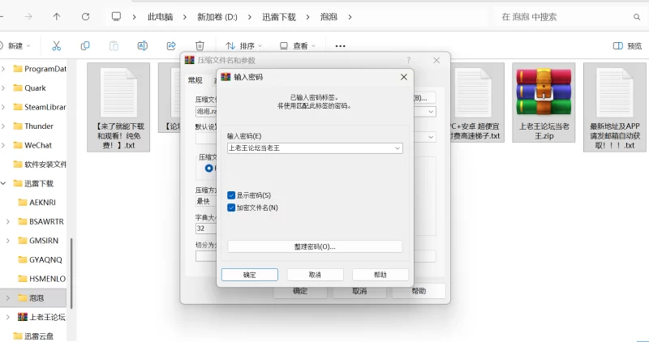Image resolution: width=649 pixels, height=342 pixels.
Task: Click the refresh icon beside the address bar
Action: point(85,16)
